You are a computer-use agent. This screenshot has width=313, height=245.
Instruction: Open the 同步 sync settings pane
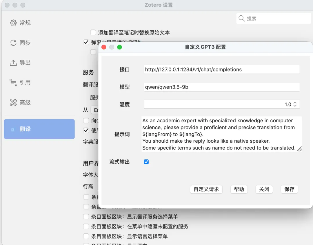point(20,43)
